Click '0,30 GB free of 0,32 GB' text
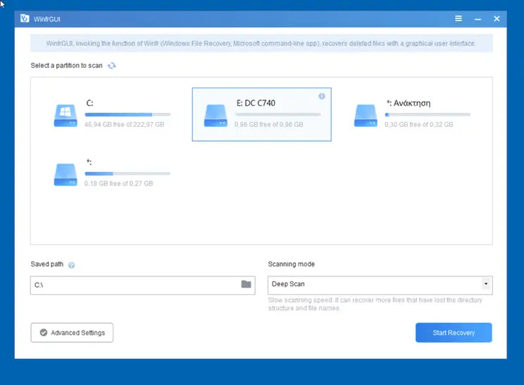 pyautogui.click(x=419, y=124)
